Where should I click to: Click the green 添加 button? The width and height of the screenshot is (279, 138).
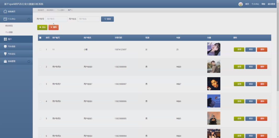click(x=42, y=27)
